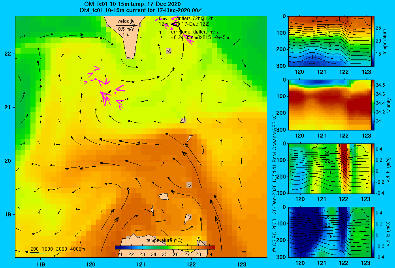Click the vel. E colorbar
Image resolution: width=395 pixels, height=268 pixels.
[373, 232]
